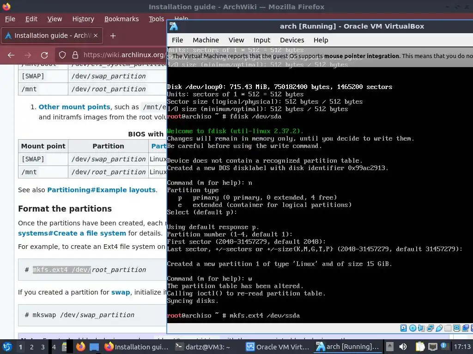This screenshot has width=473, height=354.
Task: Click the update notification icon in the system tray
Action: click(445, 347)
